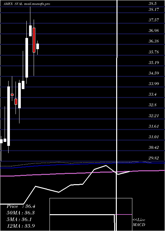
Task: Click the AMEX SVAL chart title text
Action: click(x=26, y=4)
